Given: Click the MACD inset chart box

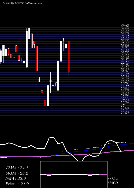Looking at the screenshot, I should (x=74, y=175).
